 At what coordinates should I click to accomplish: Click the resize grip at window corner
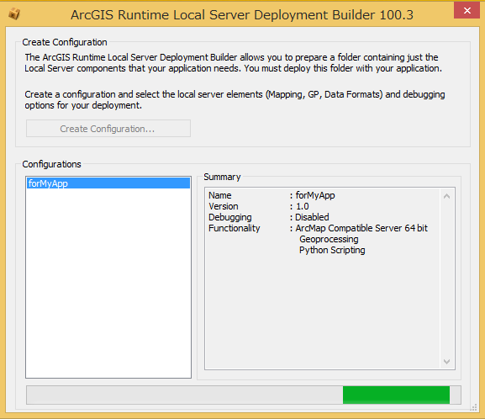(474, 407)
